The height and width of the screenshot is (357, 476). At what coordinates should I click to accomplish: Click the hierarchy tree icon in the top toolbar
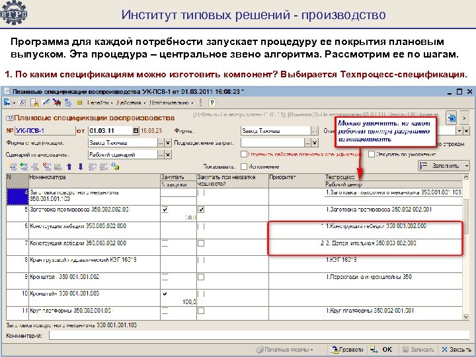68,102
